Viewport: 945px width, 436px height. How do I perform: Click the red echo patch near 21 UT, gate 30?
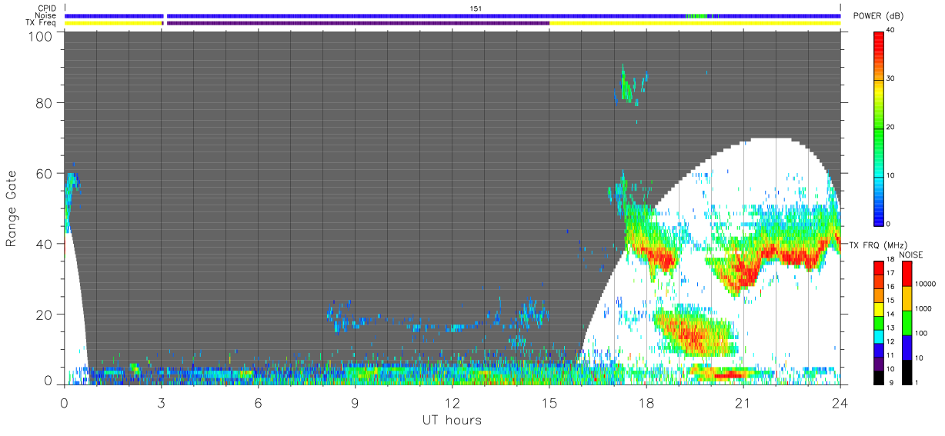point(743,273)
